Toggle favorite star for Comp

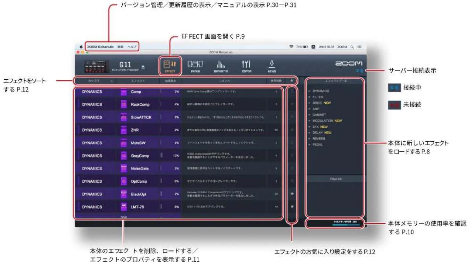(292, 92)
